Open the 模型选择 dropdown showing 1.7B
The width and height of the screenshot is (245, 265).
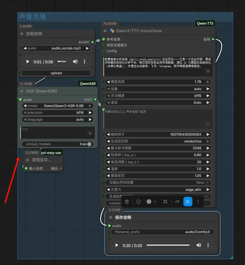tap(158, 82)
